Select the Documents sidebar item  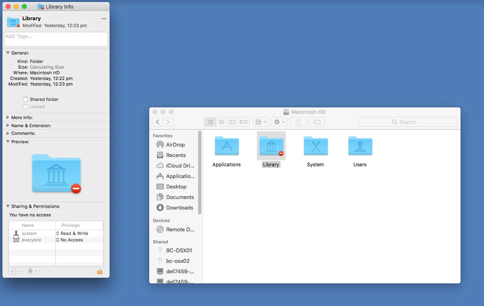tap(175, 197)
